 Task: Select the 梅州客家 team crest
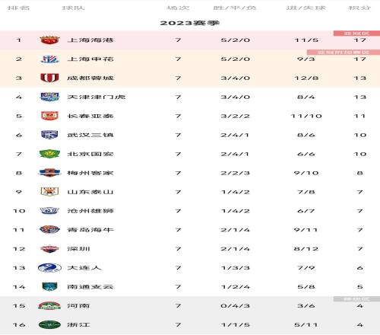(49, 173)
